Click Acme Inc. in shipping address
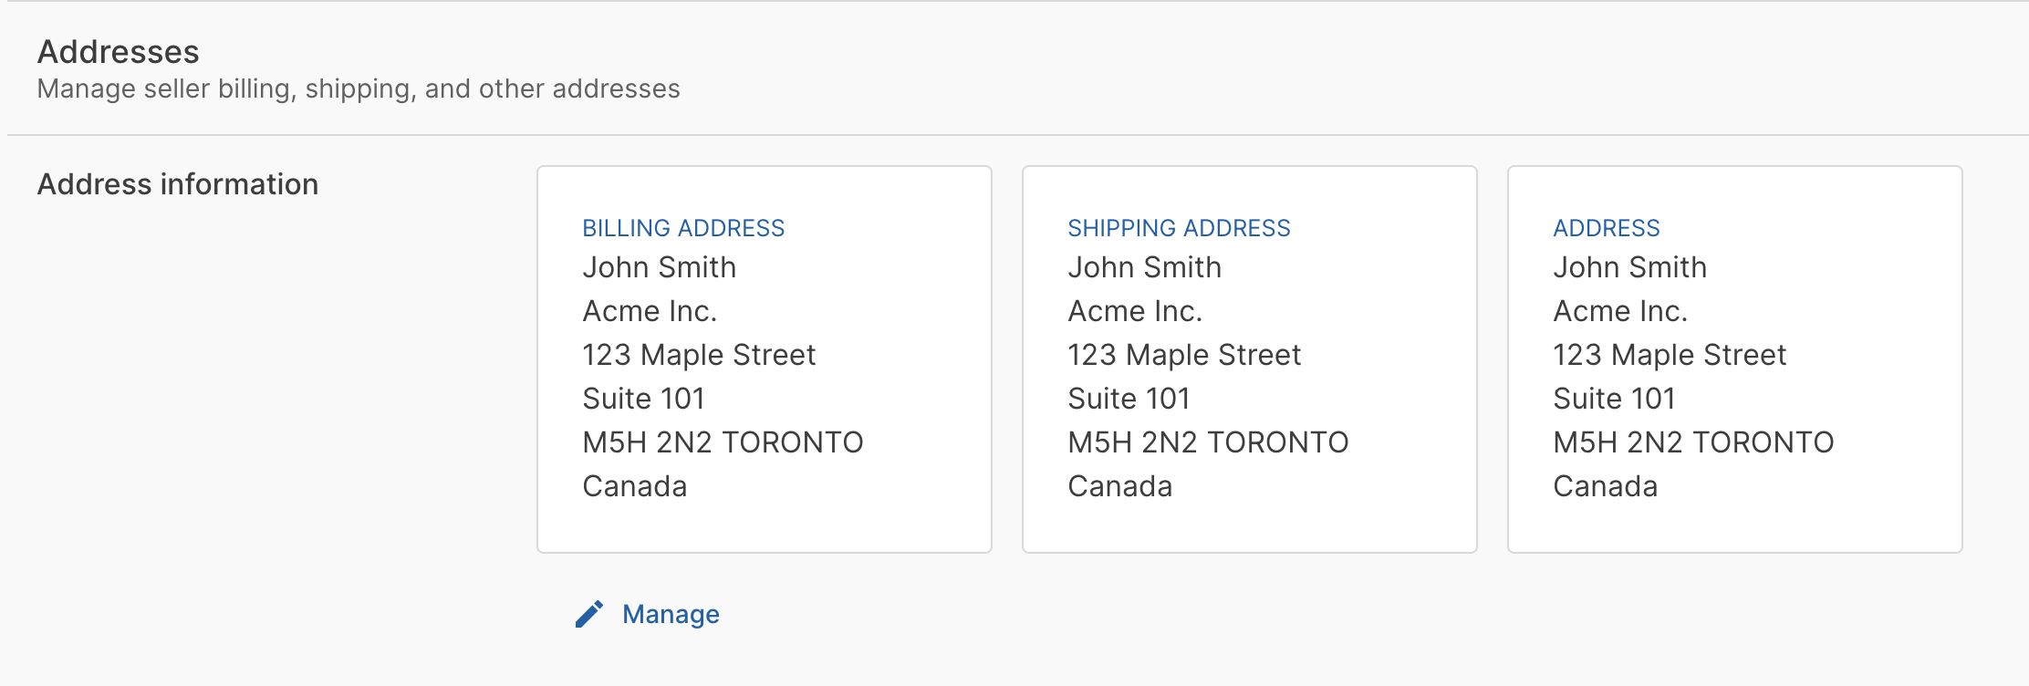This screenshot has width=2029, height=686. tap(1135, 311)
